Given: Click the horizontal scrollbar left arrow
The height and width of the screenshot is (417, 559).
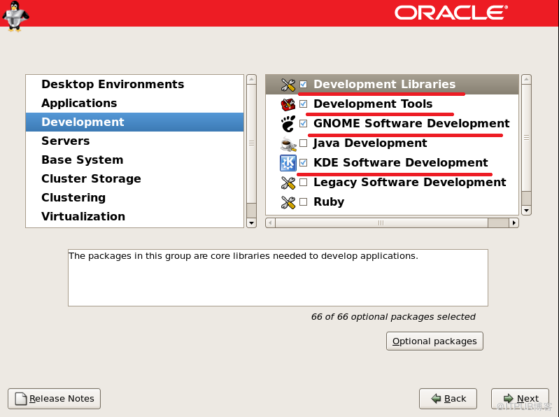Looking at the screenshot, I should click(270, 223).
